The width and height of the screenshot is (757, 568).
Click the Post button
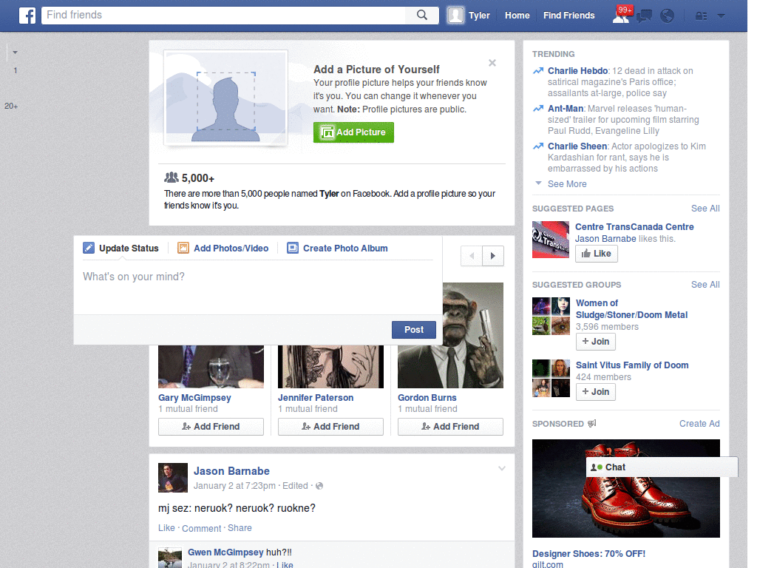414,330
